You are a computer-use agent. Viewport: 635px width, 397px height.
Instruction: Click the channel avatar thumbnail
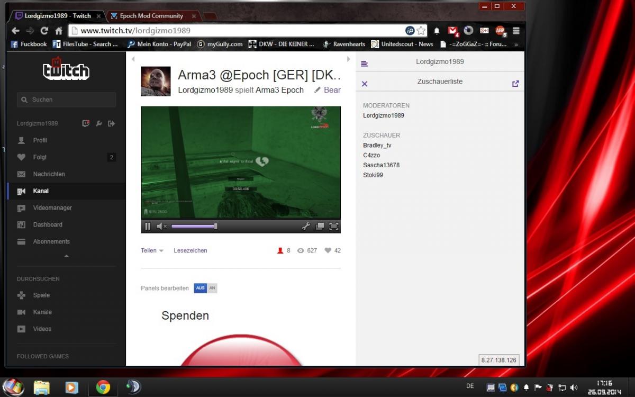[x=156, y=82]
